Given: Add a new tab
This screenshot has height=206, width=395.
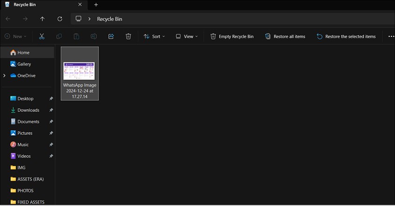Looking at the screenshot, I should [x=96, y=5].
